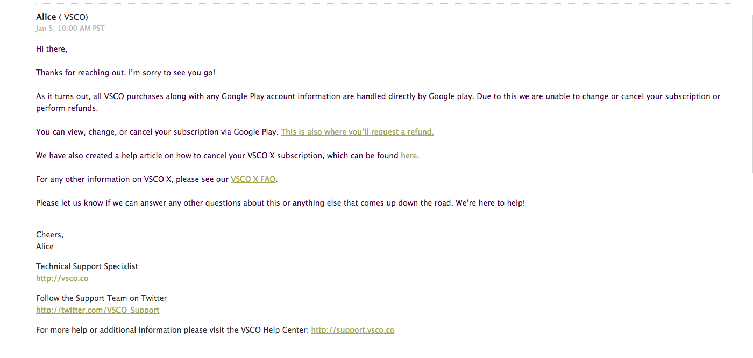753x358 pixels.
Task: Visit the http://vsco.co link
Action: pos(62,278)
